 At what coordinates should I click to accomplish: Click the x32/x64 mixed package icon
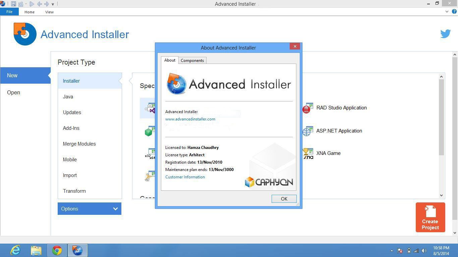pos(150,154)
